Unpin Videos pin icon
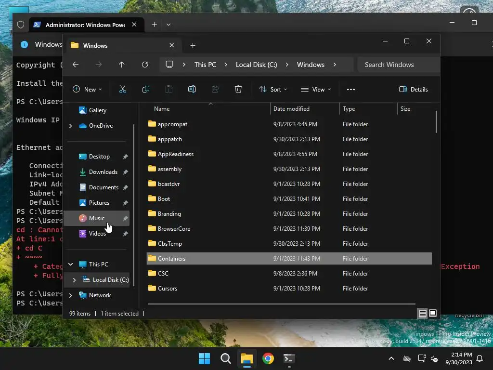 coord(126,234)
